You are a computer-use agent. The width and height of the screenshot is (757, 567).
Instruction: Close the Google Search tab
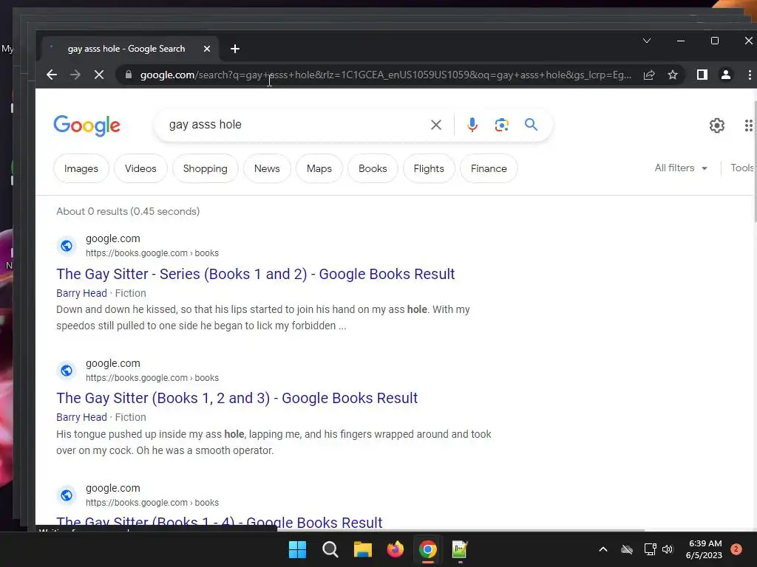[207, 49]
